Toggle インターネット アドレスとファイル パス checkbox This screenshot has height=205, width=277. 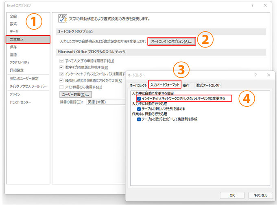coord(61,74)
